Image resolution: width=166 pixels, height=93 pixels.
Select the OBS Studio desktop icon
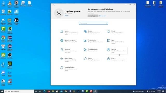pyautogui.click(x=10, y=56)
